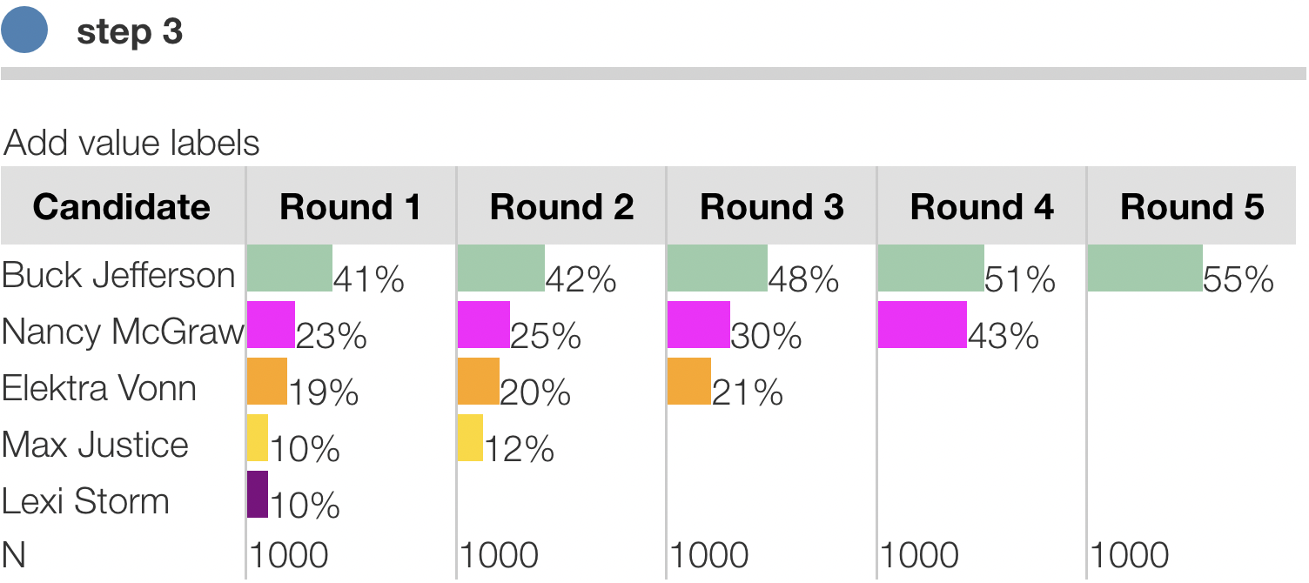Select the Buck Jefferson row label
This screenshot has height=583, width=1309.
118,275
